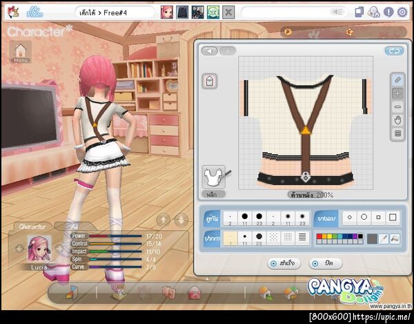The width and height of the screenshot is (414, 324).
Task: Click the chat input field in top bar
Action: (x=294, y=12)
